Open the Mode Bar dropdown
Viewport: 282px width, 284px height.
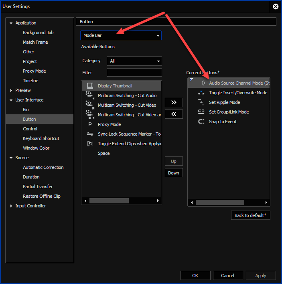pyautogui.click(x=121, y=35)
